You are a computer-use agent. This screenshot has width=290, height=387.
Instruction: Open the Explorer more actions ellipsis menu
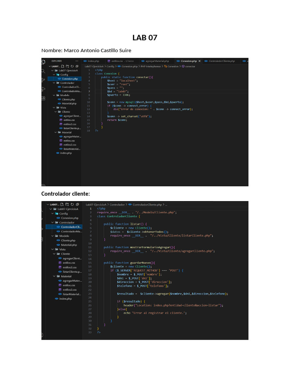click(x=77, y=61)
